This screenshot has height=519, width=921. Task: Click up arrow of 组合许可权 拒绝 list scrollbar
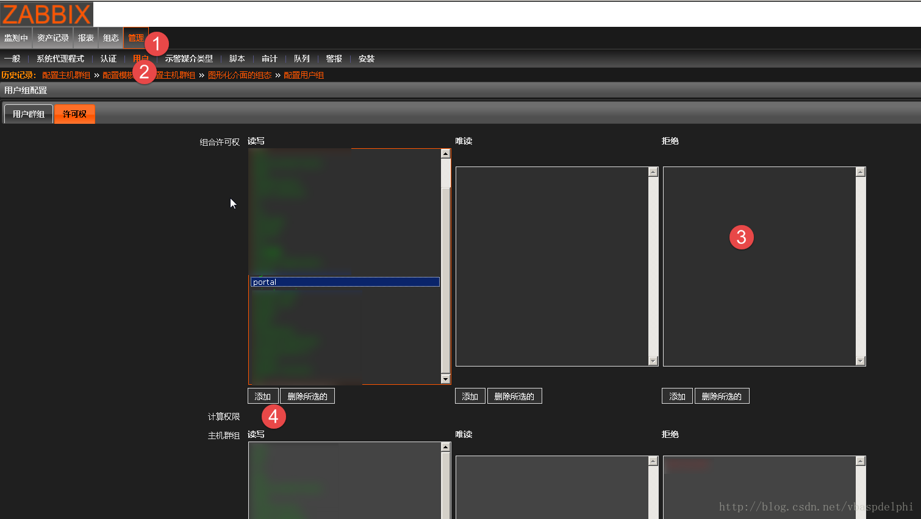(861, 172)
